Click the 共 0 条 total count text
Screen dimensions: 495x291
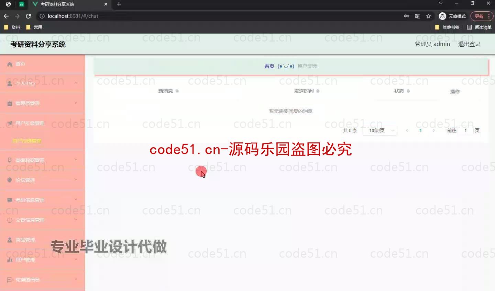(x=350, y=130)
